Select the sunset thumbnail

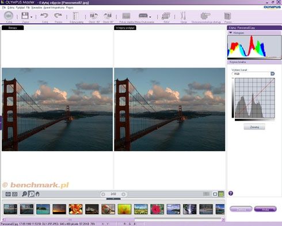59,209
